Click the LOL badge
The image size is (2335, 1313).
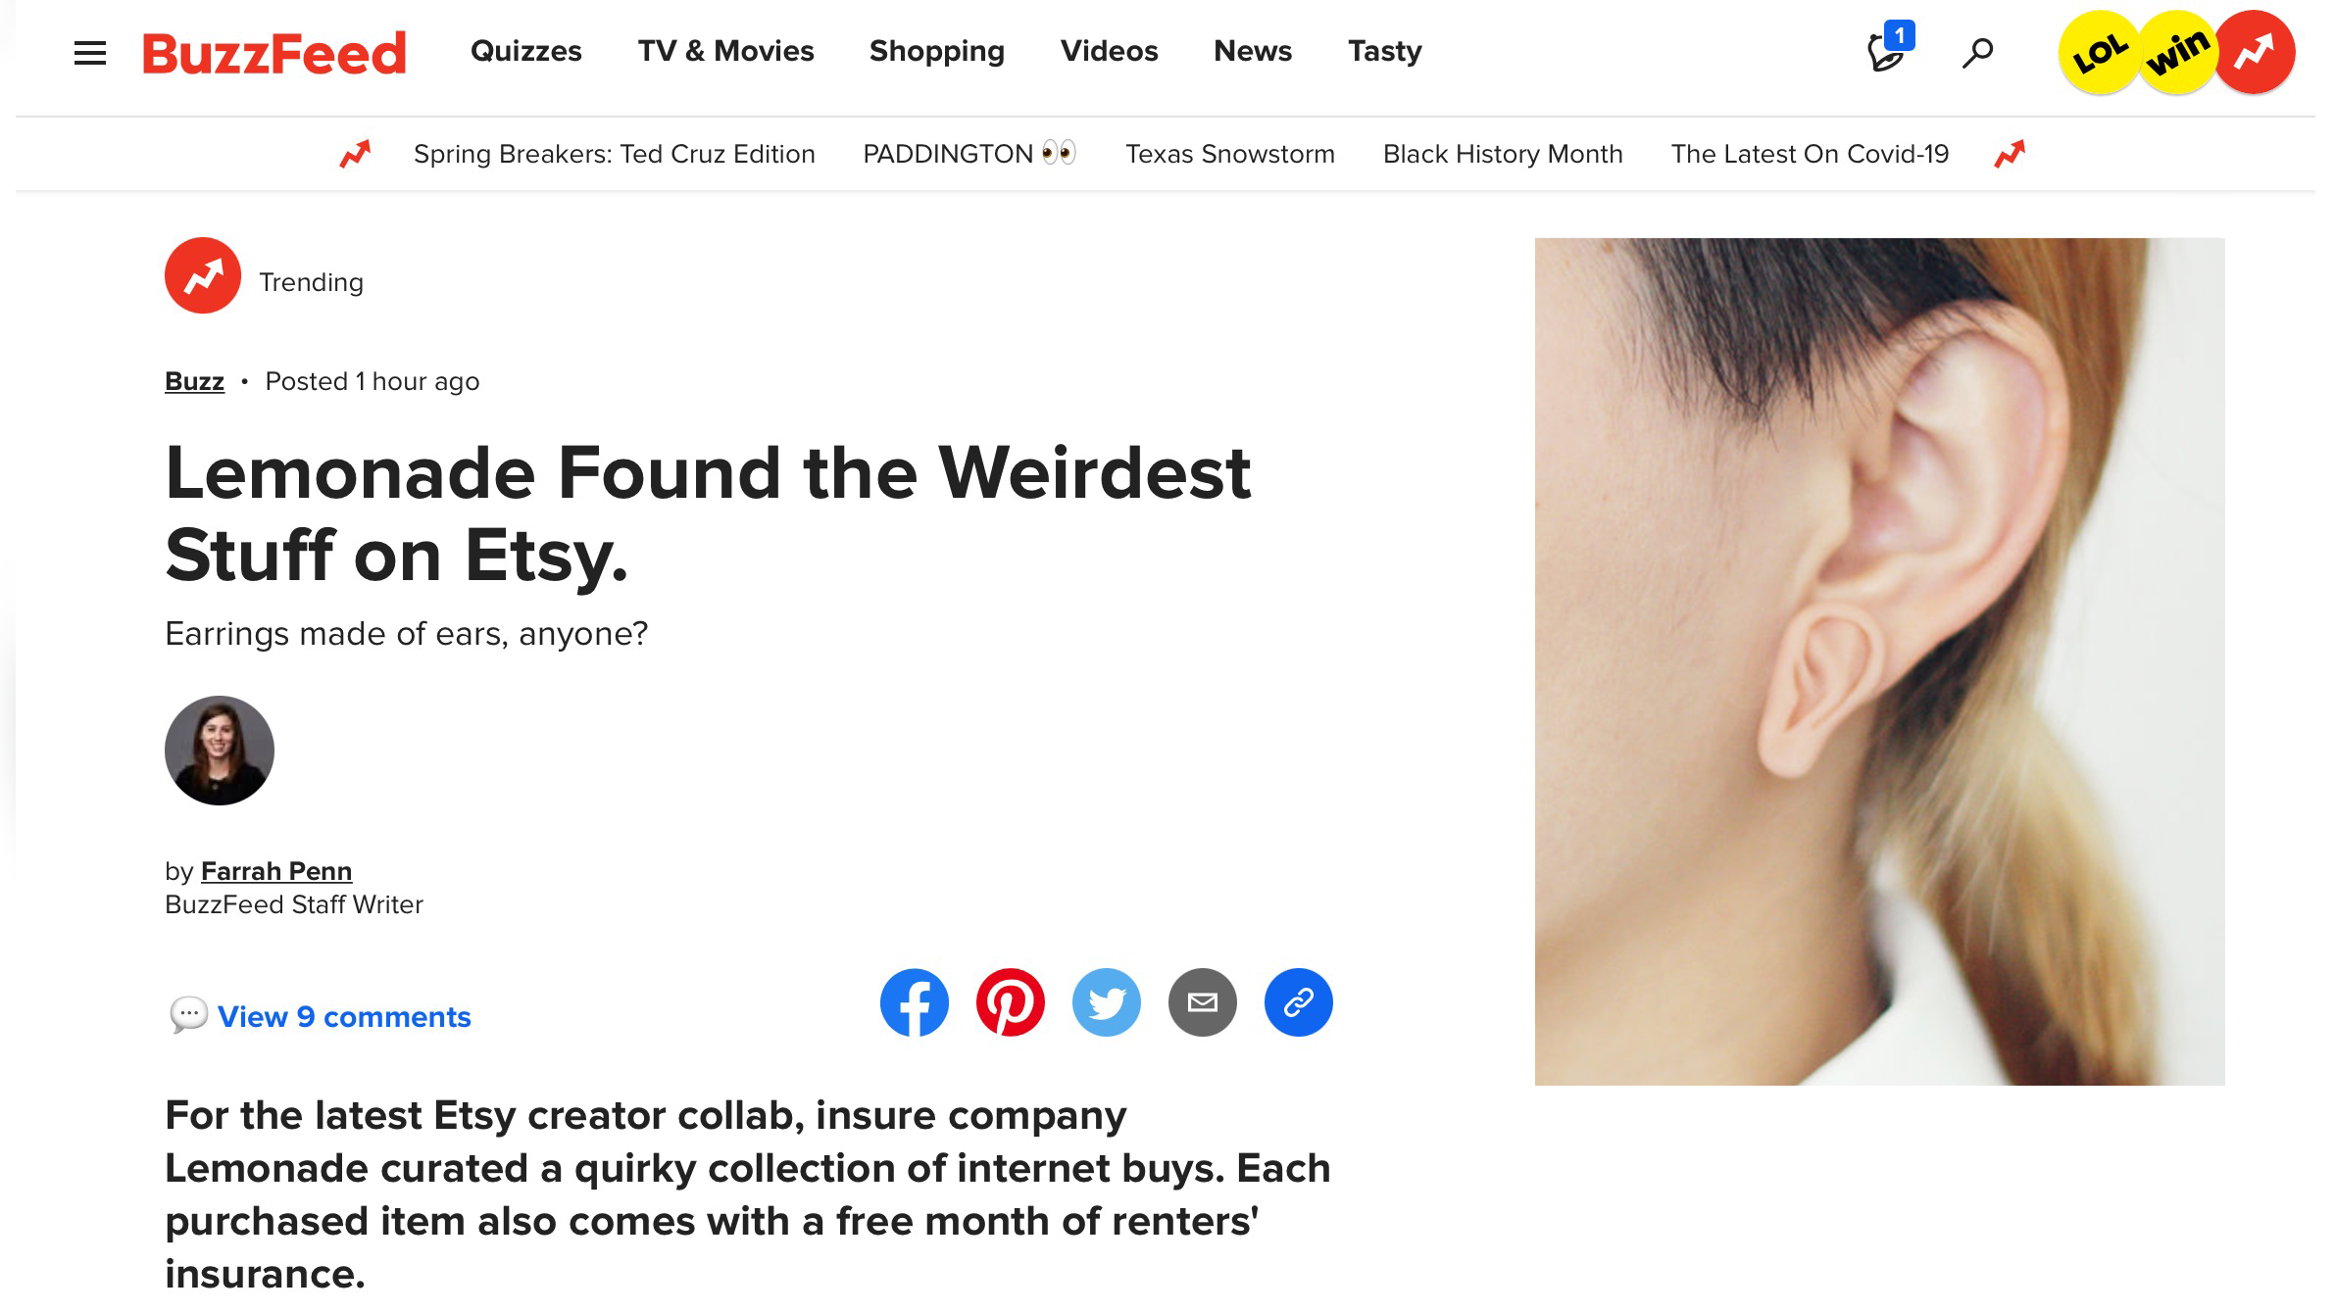2098,53
